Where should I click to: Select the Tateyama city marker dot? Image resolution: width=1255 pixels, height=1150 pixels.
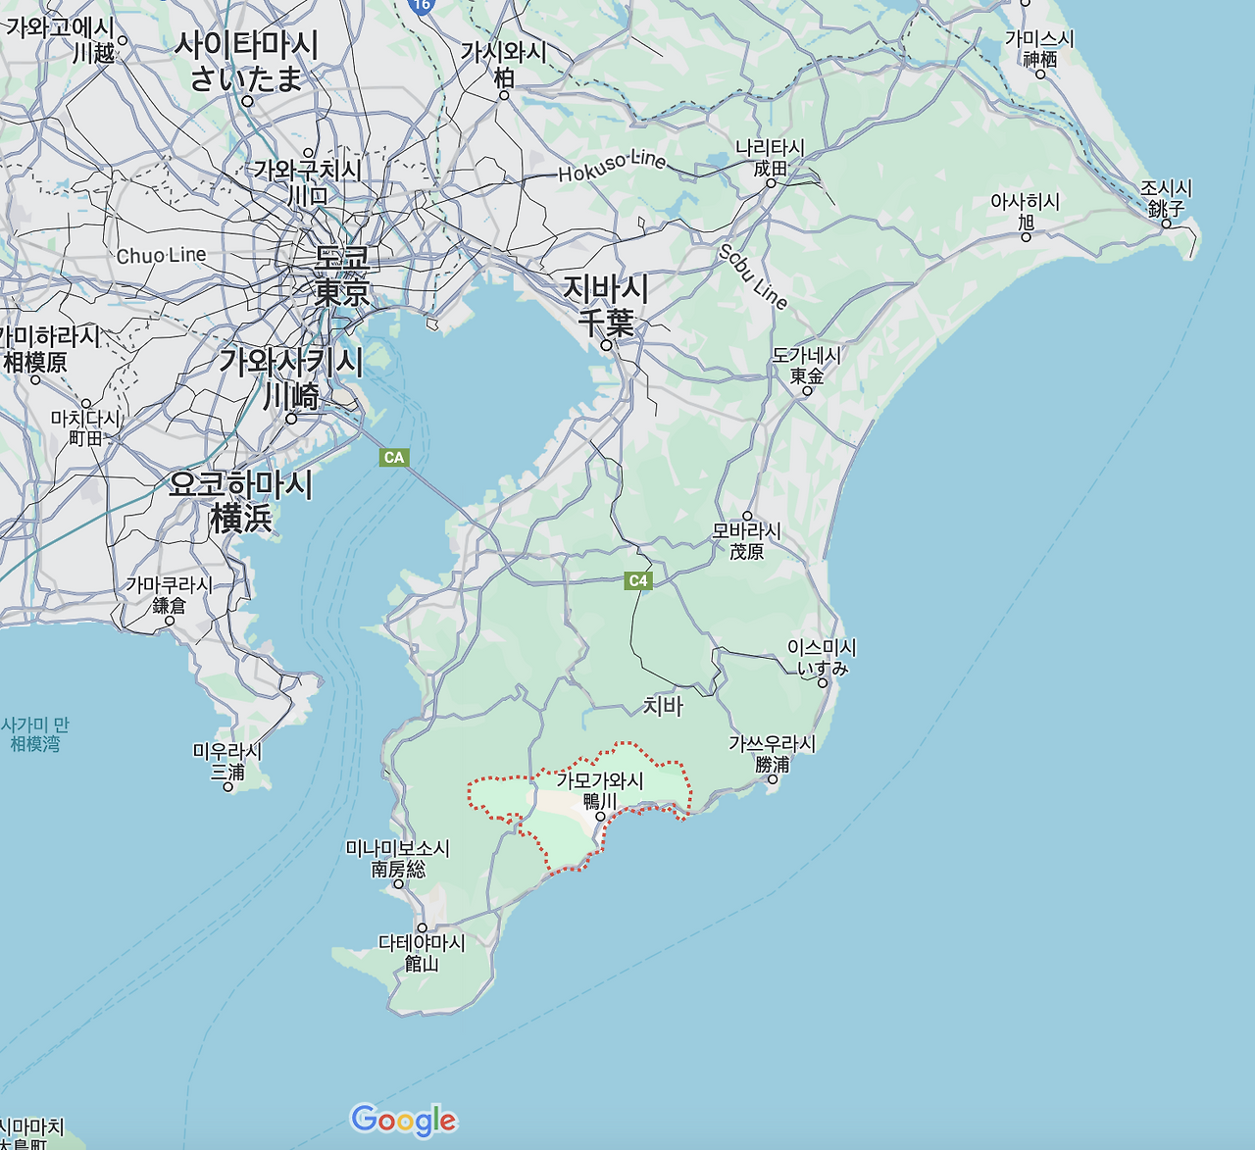(x=423, y=927)
